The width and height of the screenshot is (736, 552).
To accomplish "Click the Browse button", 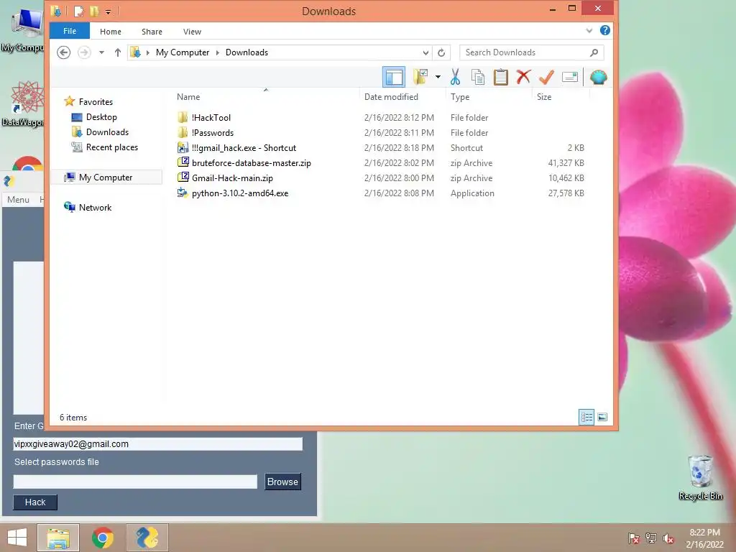I will (282, 482).
